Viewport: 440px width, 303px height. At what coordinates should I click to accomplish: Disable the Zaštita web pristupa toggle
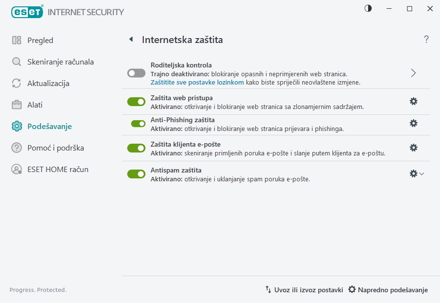(x=136, y=101)
